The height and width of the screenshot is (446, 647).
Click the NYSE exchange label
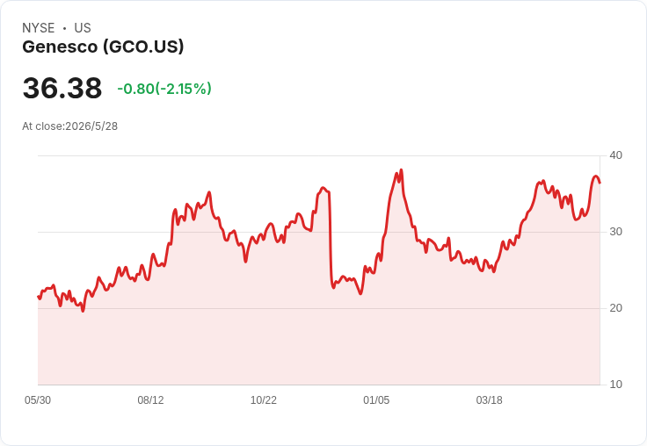(x=39, y=28)
